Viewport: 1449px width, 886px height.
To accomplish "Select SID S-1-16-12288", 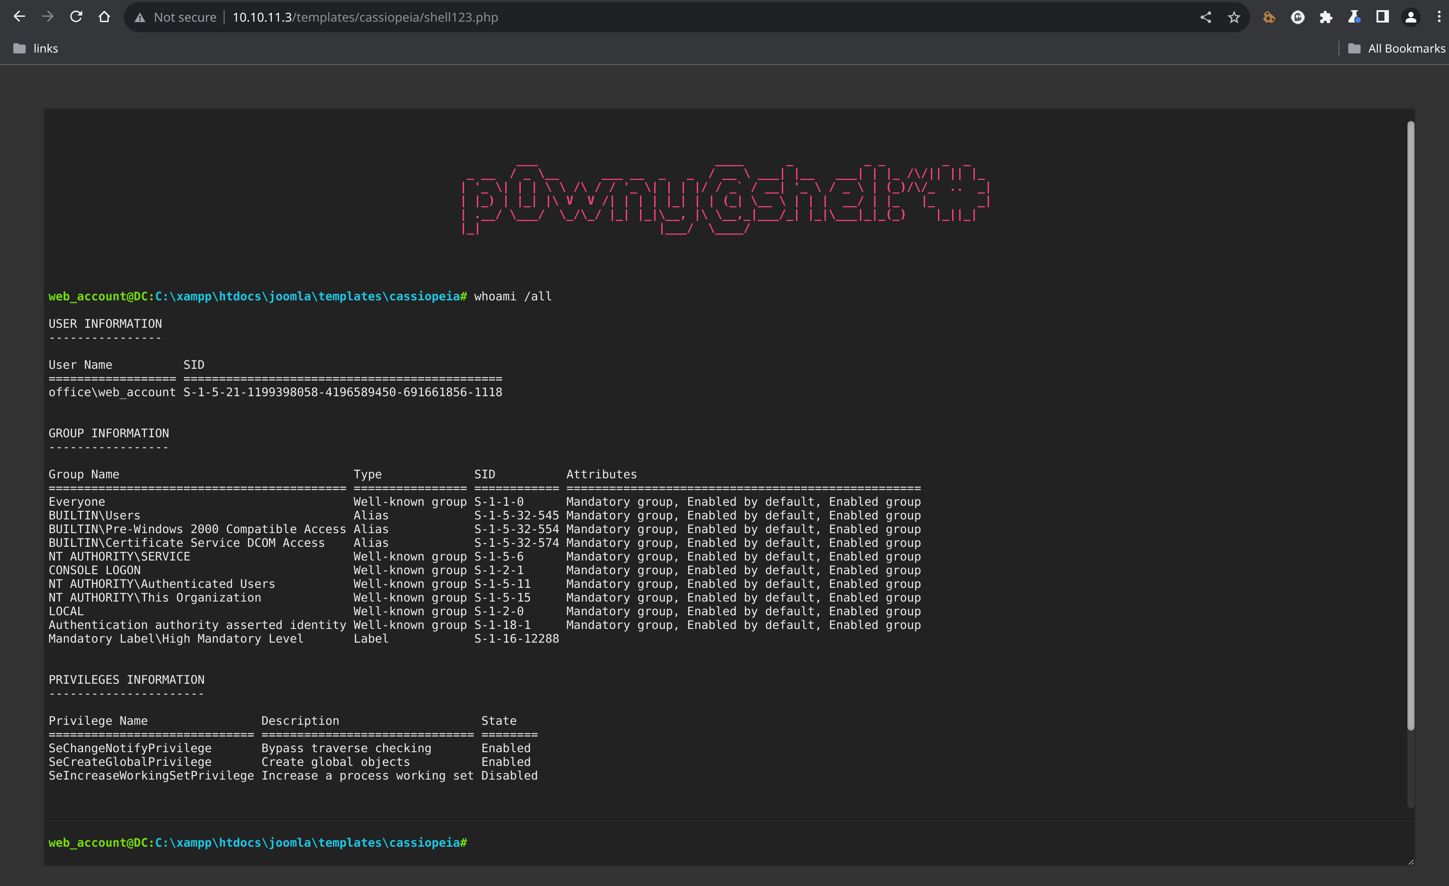I will tap(516, 639).
